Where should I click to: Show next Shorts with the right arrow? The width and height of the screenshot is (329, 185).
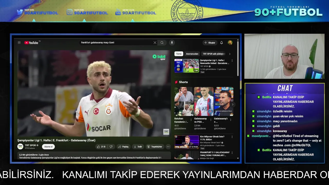(x=233, y=105)
